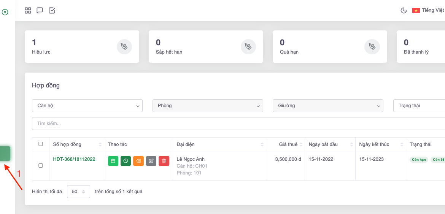The height and width of the screenshot is (214, 445).
Task: Open the Căn hộ filter dropdown
Action: [x=87, y=106]
